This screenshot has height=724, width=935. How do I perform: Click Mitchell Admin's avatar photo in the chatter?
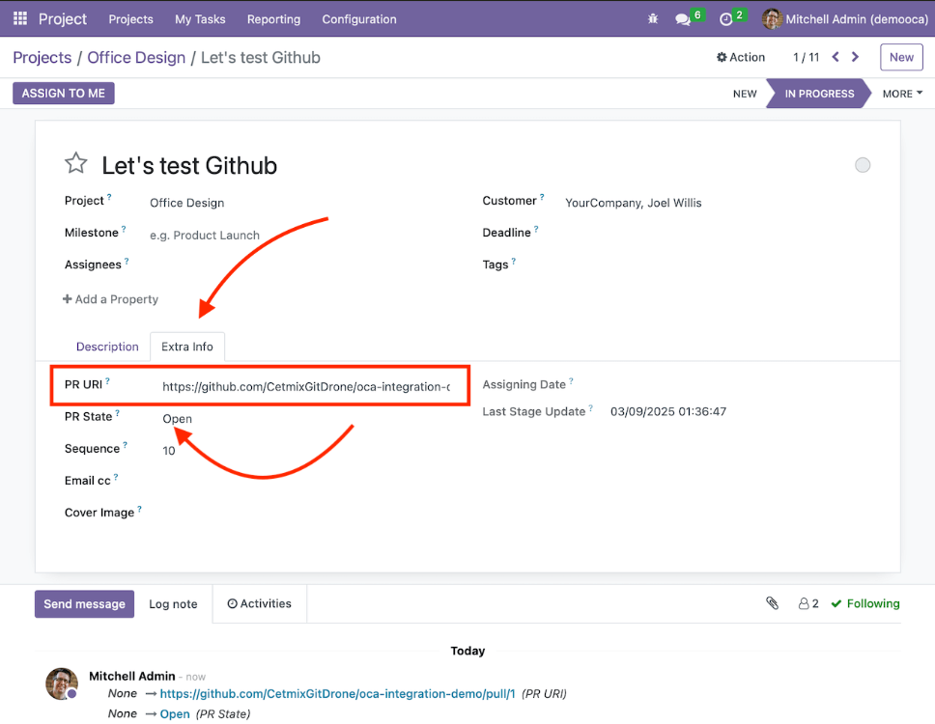(61, 683)
